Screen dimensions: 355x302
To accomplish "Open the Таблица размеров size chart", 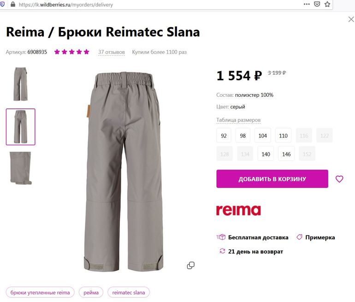I will pyautogui.click(x=238, y=120).
